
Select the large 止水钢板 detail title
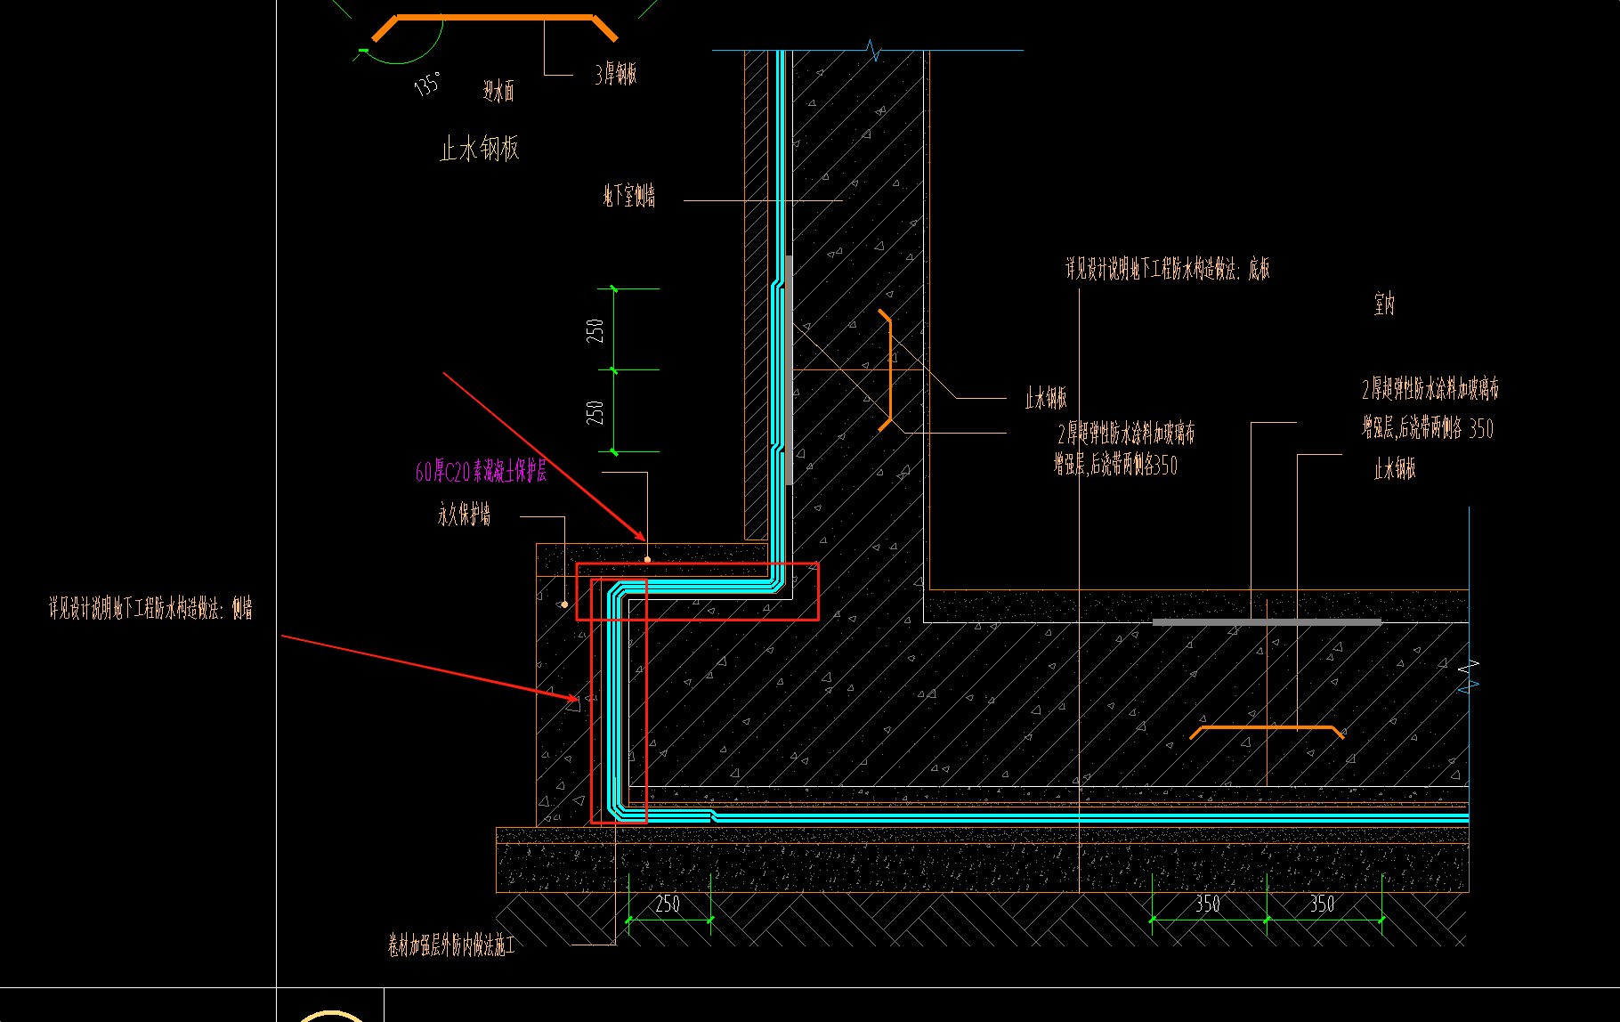pyautogui.click(x=479, y=149)
